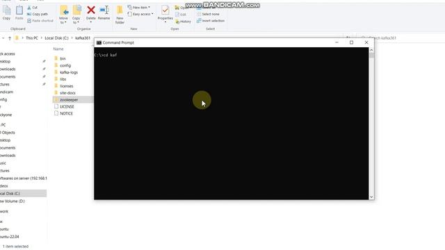Sort by the Name column header
445x250 pixels.
pyautogui.click(x=58, y=49)
